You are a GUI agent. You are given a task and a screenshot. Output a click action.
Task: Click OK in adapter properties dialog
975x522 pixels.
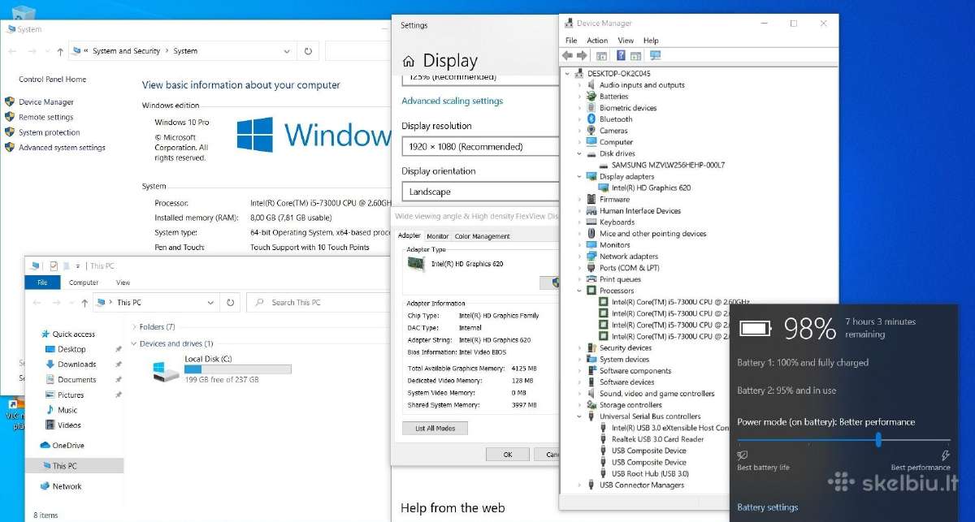pos(508,455)
